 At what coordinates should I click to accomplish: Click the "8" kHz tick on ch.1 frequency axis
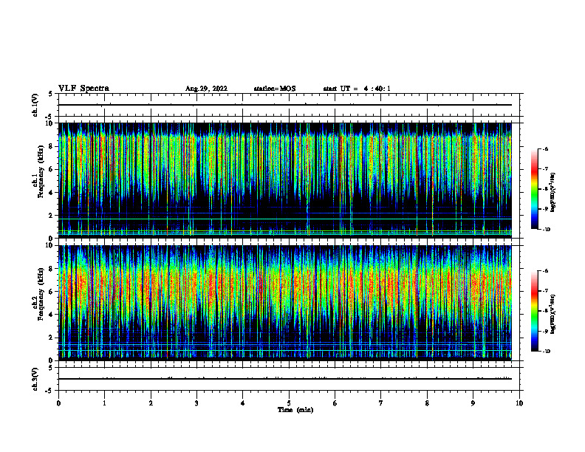click(52, 146)
